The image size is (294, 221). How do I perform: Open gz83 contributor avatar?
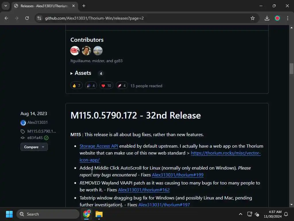[98, 51]
